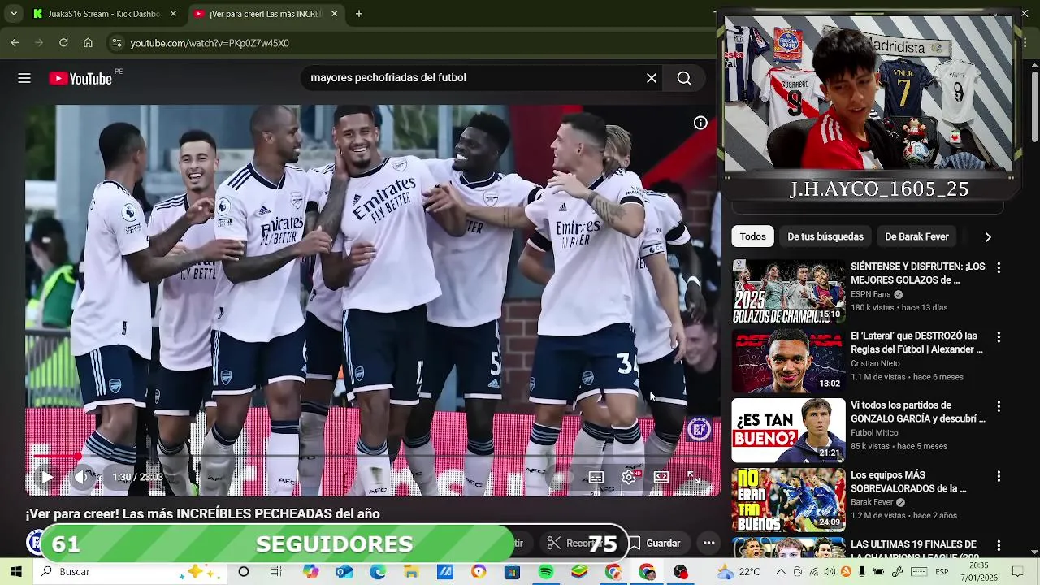Open Microsoft Edge from the taskbar
The height and width of the screenshot is (585, 1040).
coord(378,572)
